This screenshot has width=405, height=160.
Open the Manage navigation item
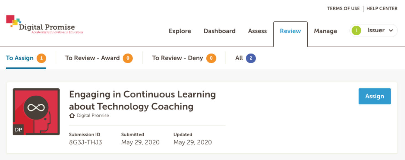[326, 31]
